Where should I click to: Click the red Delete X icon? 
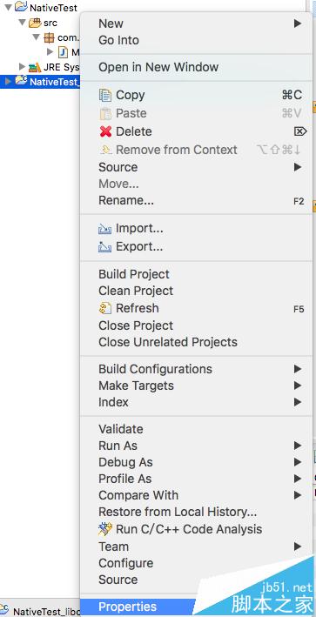(x=105, y=131)
